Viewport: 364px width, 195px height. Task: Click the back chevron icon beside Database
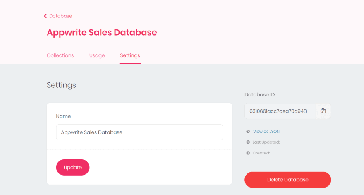45,16
